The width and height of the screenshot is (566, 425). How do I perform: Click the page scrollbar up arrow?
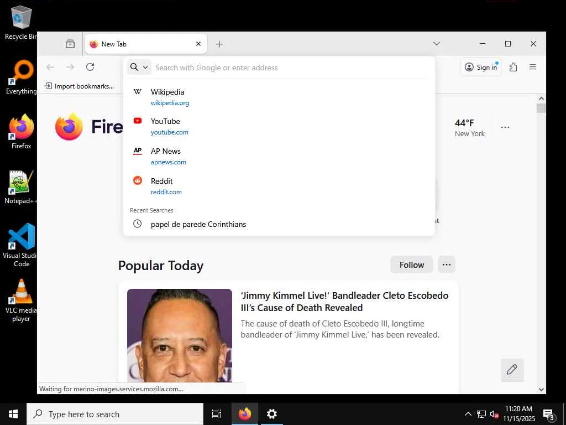point(541,99)
